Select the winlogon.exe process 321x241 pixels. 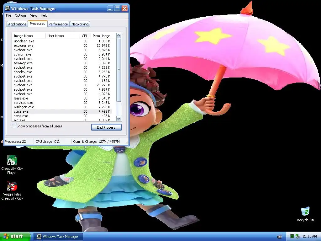coord(62,107)
